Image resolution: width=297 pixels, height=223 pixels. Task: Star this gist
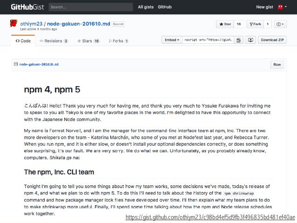pyautogui.click(x=225, y=24)
